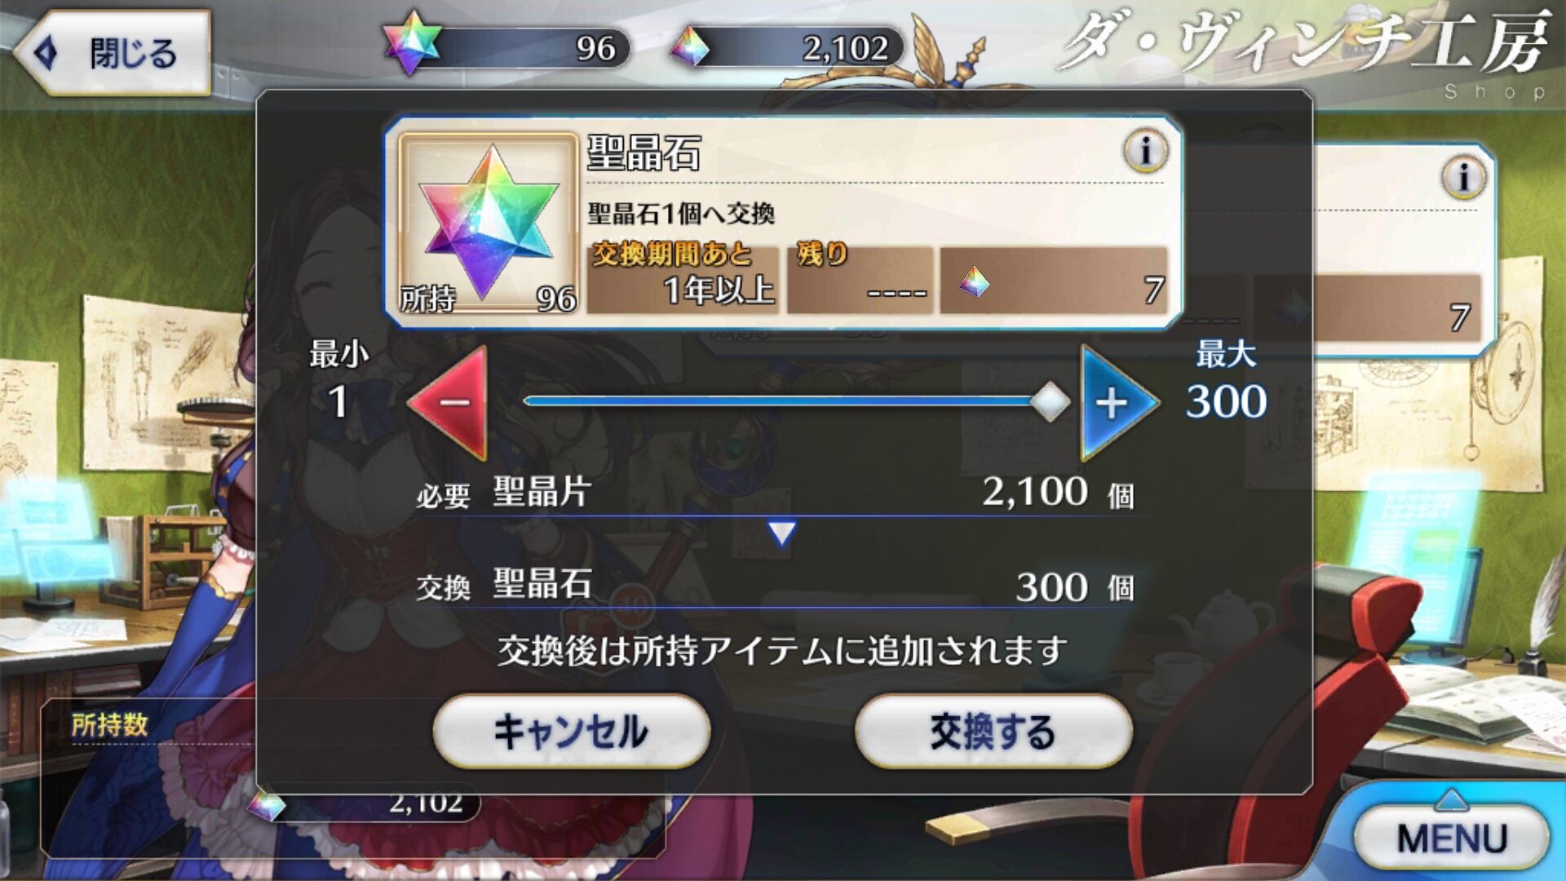Click the rainbow star Saint Quartz counter icon
This screenshot has width=1566, height=881.
click(412, 42)
